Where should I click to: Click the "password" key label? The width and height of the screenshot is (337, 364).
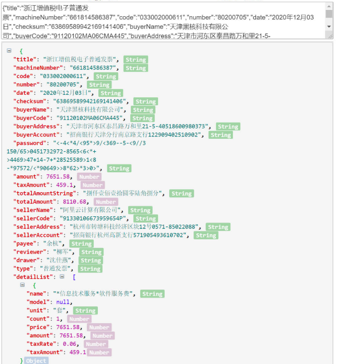pos(30,143)
